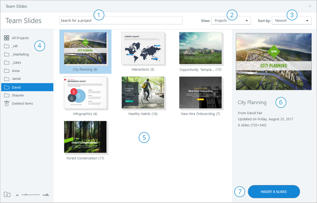Screen dimensions: 317x203
Task: Adjust the thumbnail size slider handle
Action: (26, 194)
